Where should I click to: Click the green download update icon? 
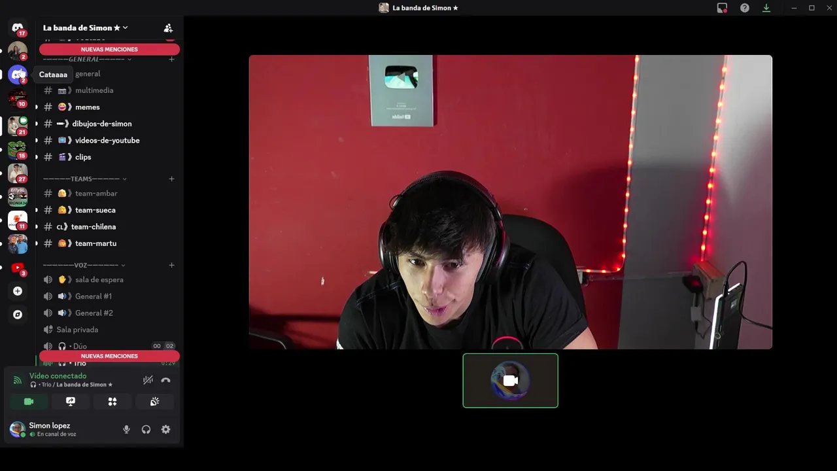(766, 8)
